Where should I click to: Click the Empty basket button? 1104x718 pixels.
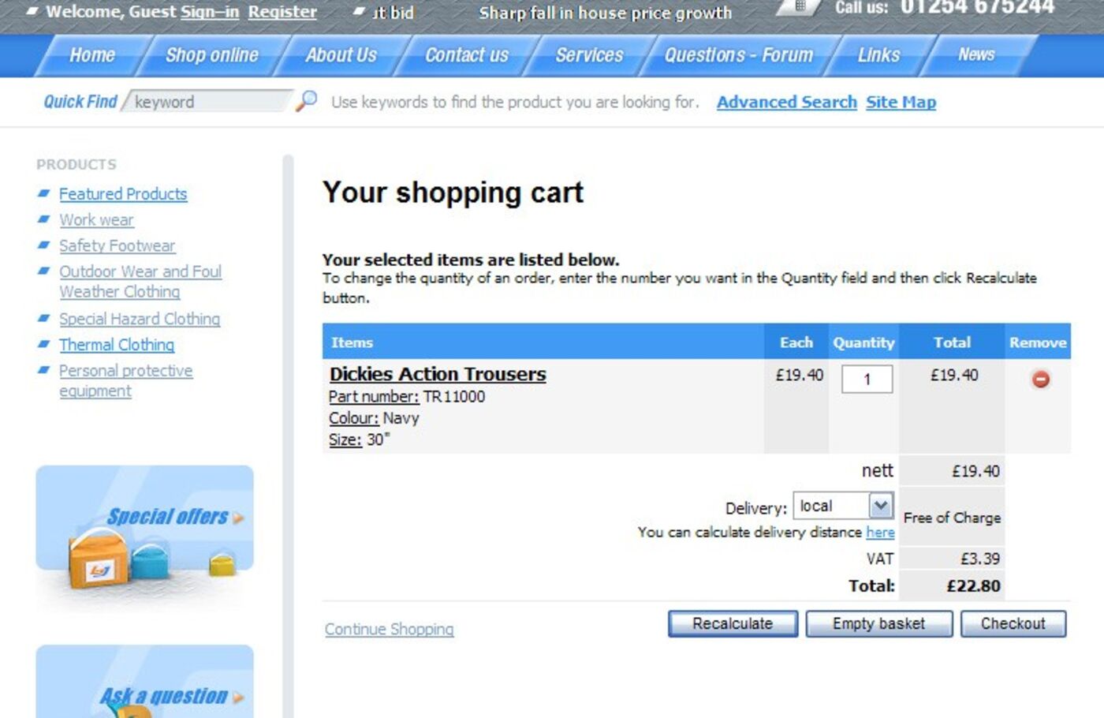coord(878,624)
